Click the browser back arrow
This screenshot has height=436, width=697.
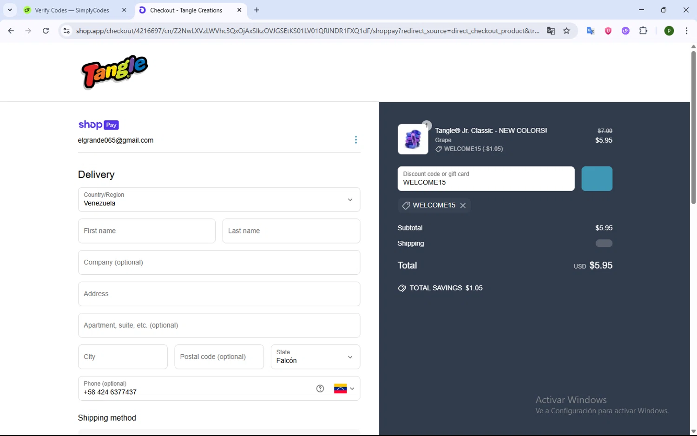11,31
